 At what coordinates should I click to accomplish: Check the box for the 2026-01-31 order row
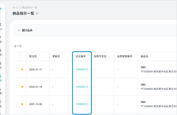point(18,70)
